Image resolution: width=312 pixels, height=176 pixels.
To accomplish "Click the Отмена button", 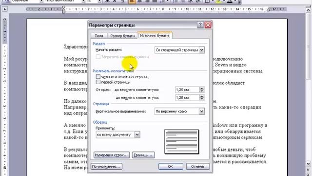I will tap(197, 166).
